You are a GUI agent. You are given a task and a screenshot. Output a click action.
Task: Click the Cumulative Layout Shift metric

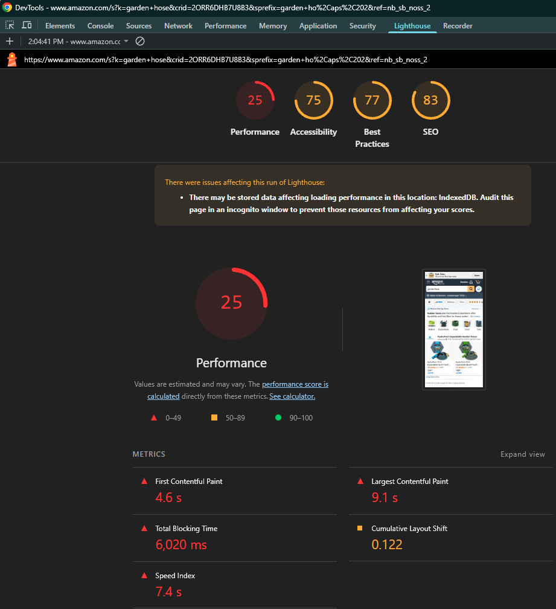coord(450,538)
